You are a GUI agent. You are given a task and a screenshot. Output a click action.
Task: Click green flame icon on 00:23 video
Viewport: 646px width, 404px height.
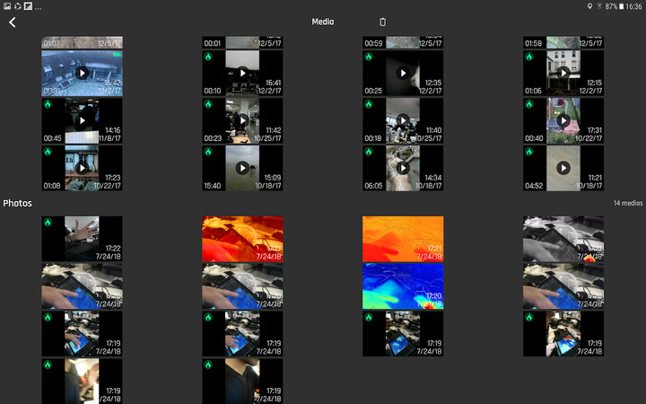208,104
